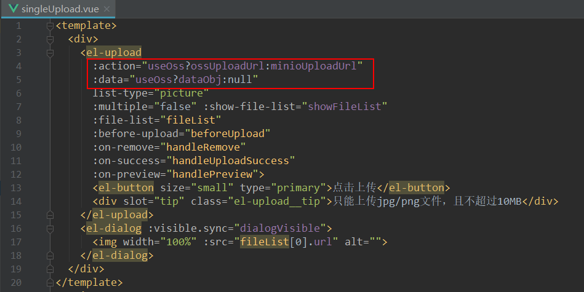Click the ossUploadUrl variable

coord(228,66)
